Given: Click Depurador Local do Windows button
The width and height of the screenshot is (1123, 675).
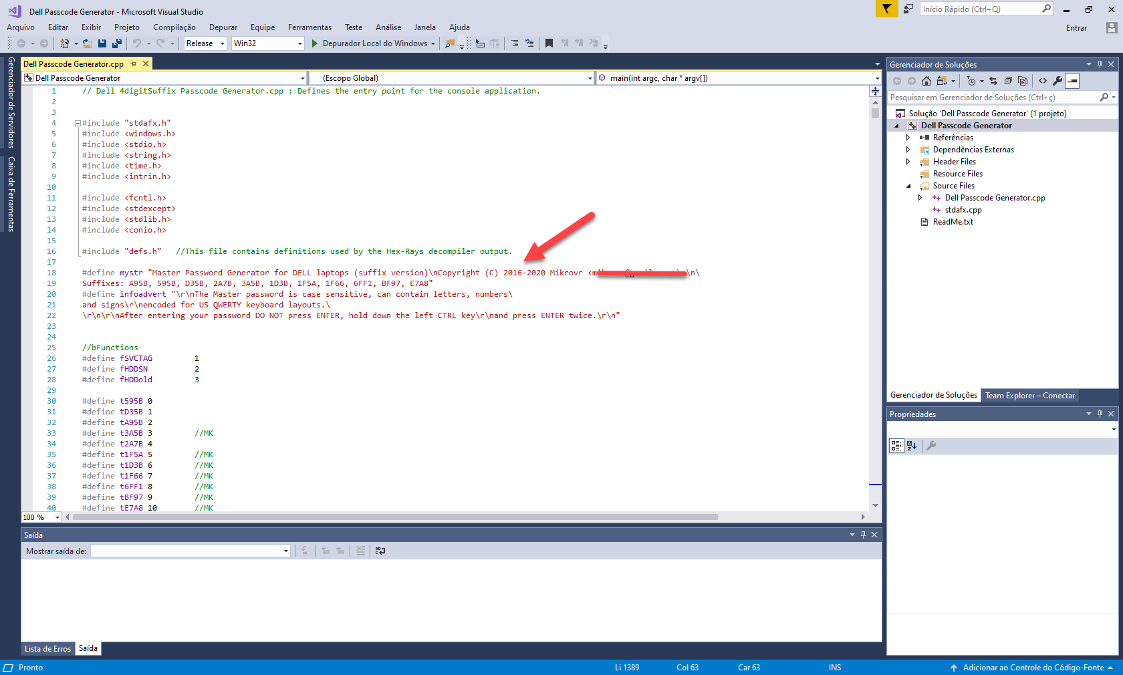Looking at the screenshot, I should [374, 43].
